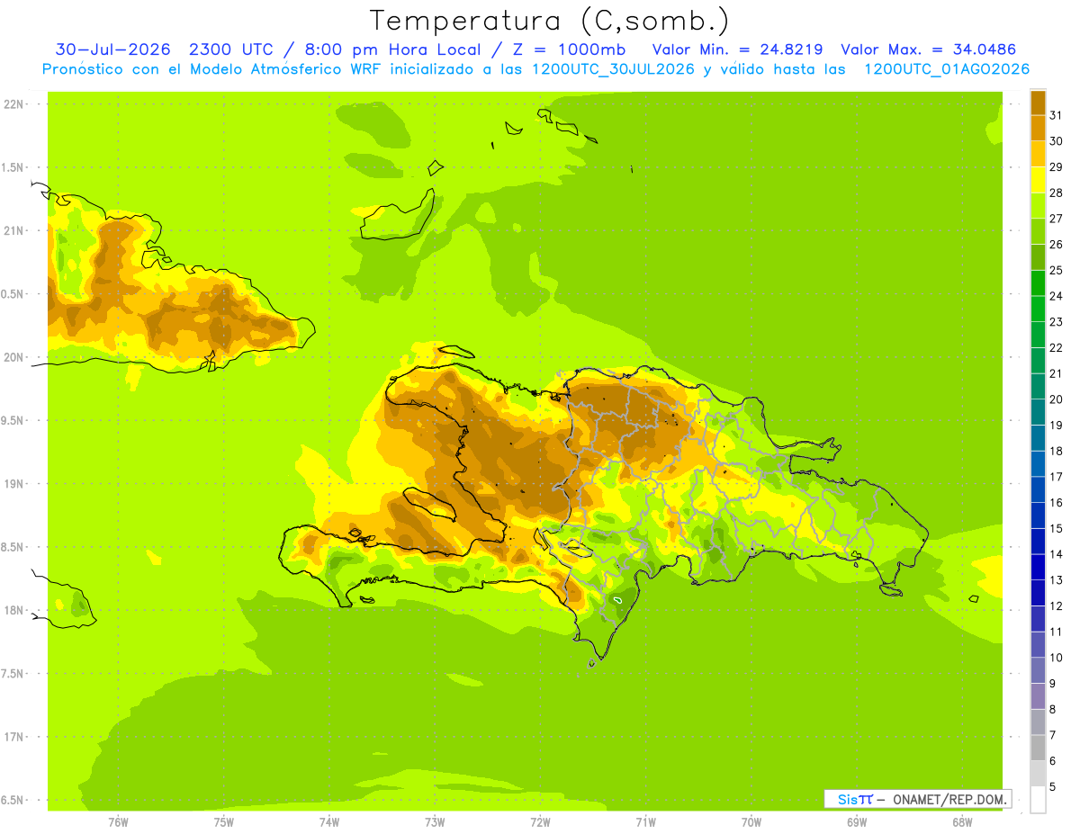This screenshot has height=834, width=1080.
Task: Click the colorbar swatch between 25 and 26
Action: pos(1038,257)
